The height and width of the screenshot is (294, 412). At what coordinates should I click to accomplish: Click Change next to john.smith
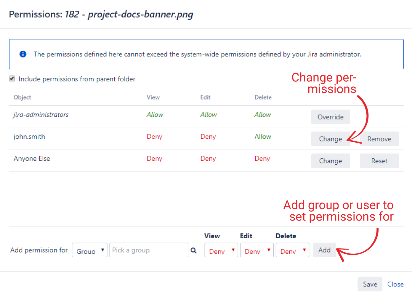coord(331,139)
